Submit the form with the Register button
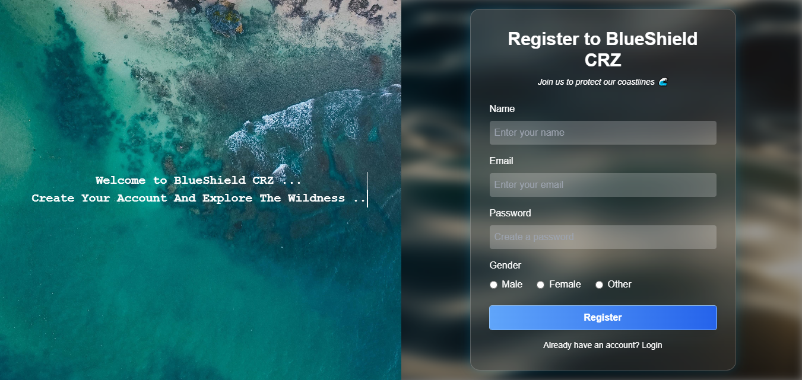This screenshot has height=380, width=802. point(603,318)
